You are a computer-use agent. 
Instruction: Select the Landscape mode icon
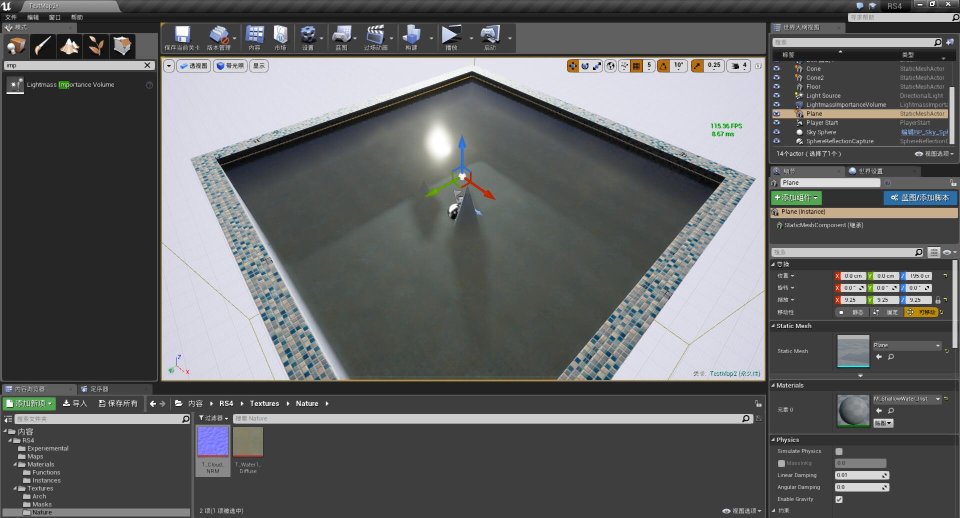tap(69, 46)
